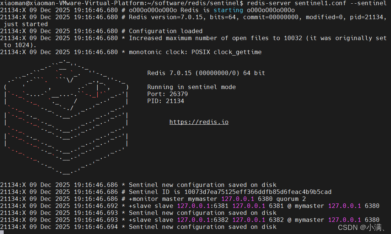The height and width of the screenshot is (234, 391).
Task: Open the https://redis.io link
Action: click(199, 122)
